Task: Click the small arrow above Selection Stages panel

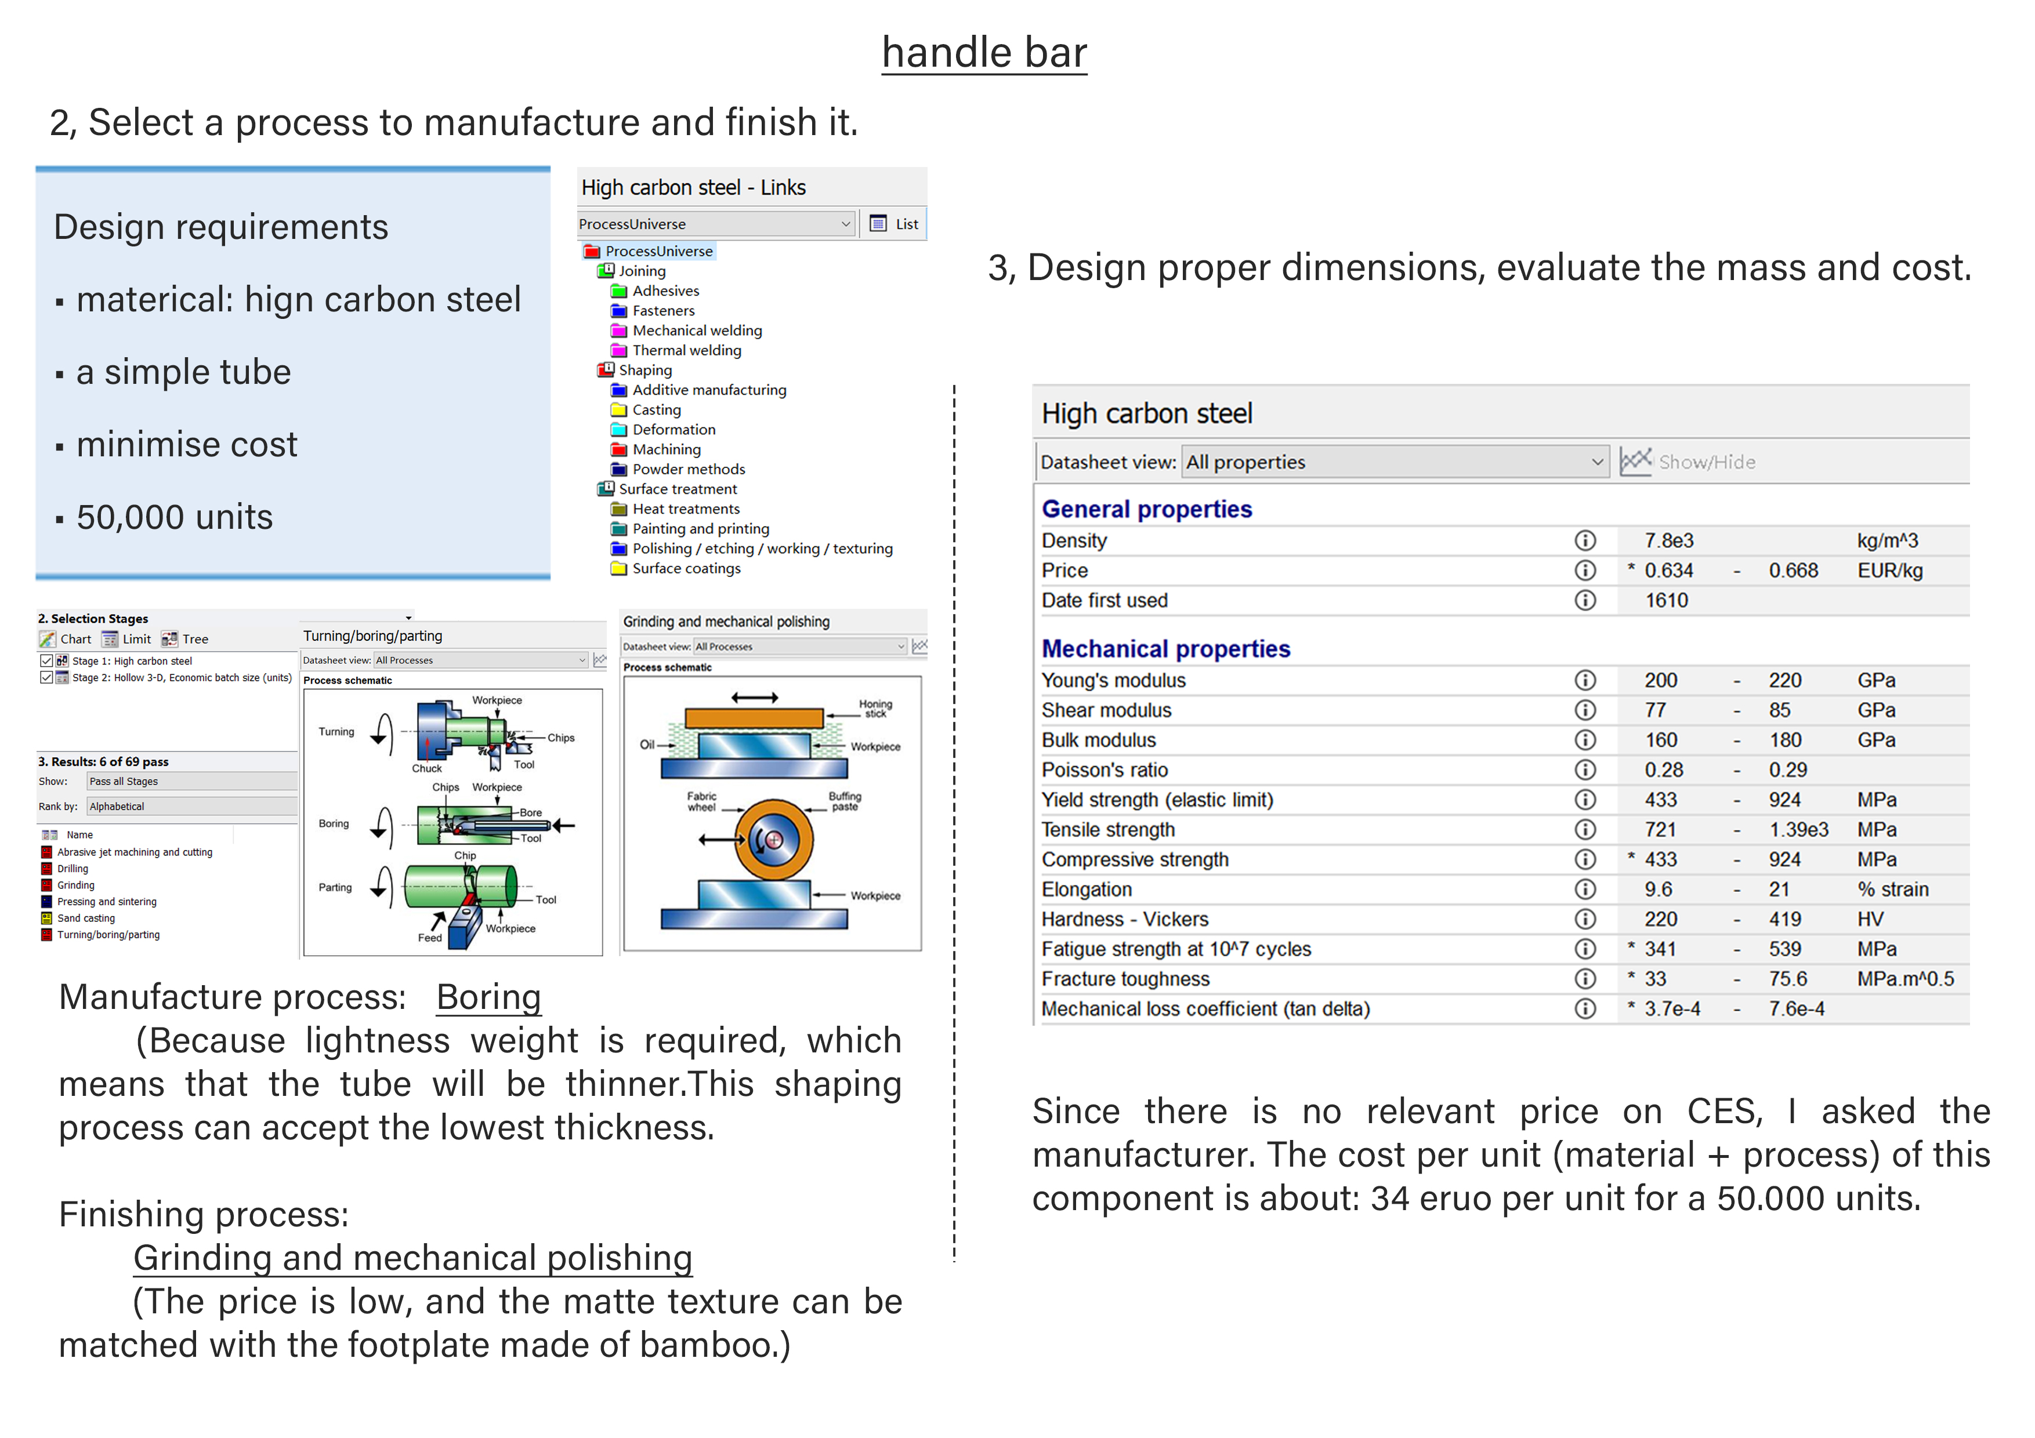Action: [x=408, y=618]
